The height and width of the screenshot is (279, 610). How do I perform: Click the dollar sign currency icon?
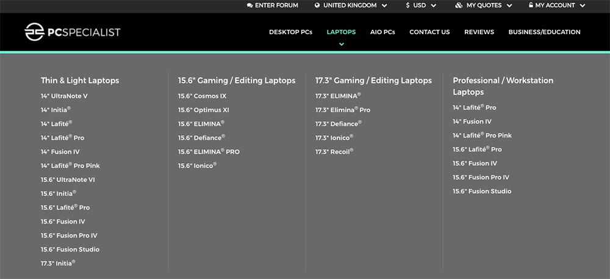407,5
